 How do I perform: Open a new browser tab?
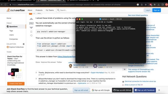point(98,1)
